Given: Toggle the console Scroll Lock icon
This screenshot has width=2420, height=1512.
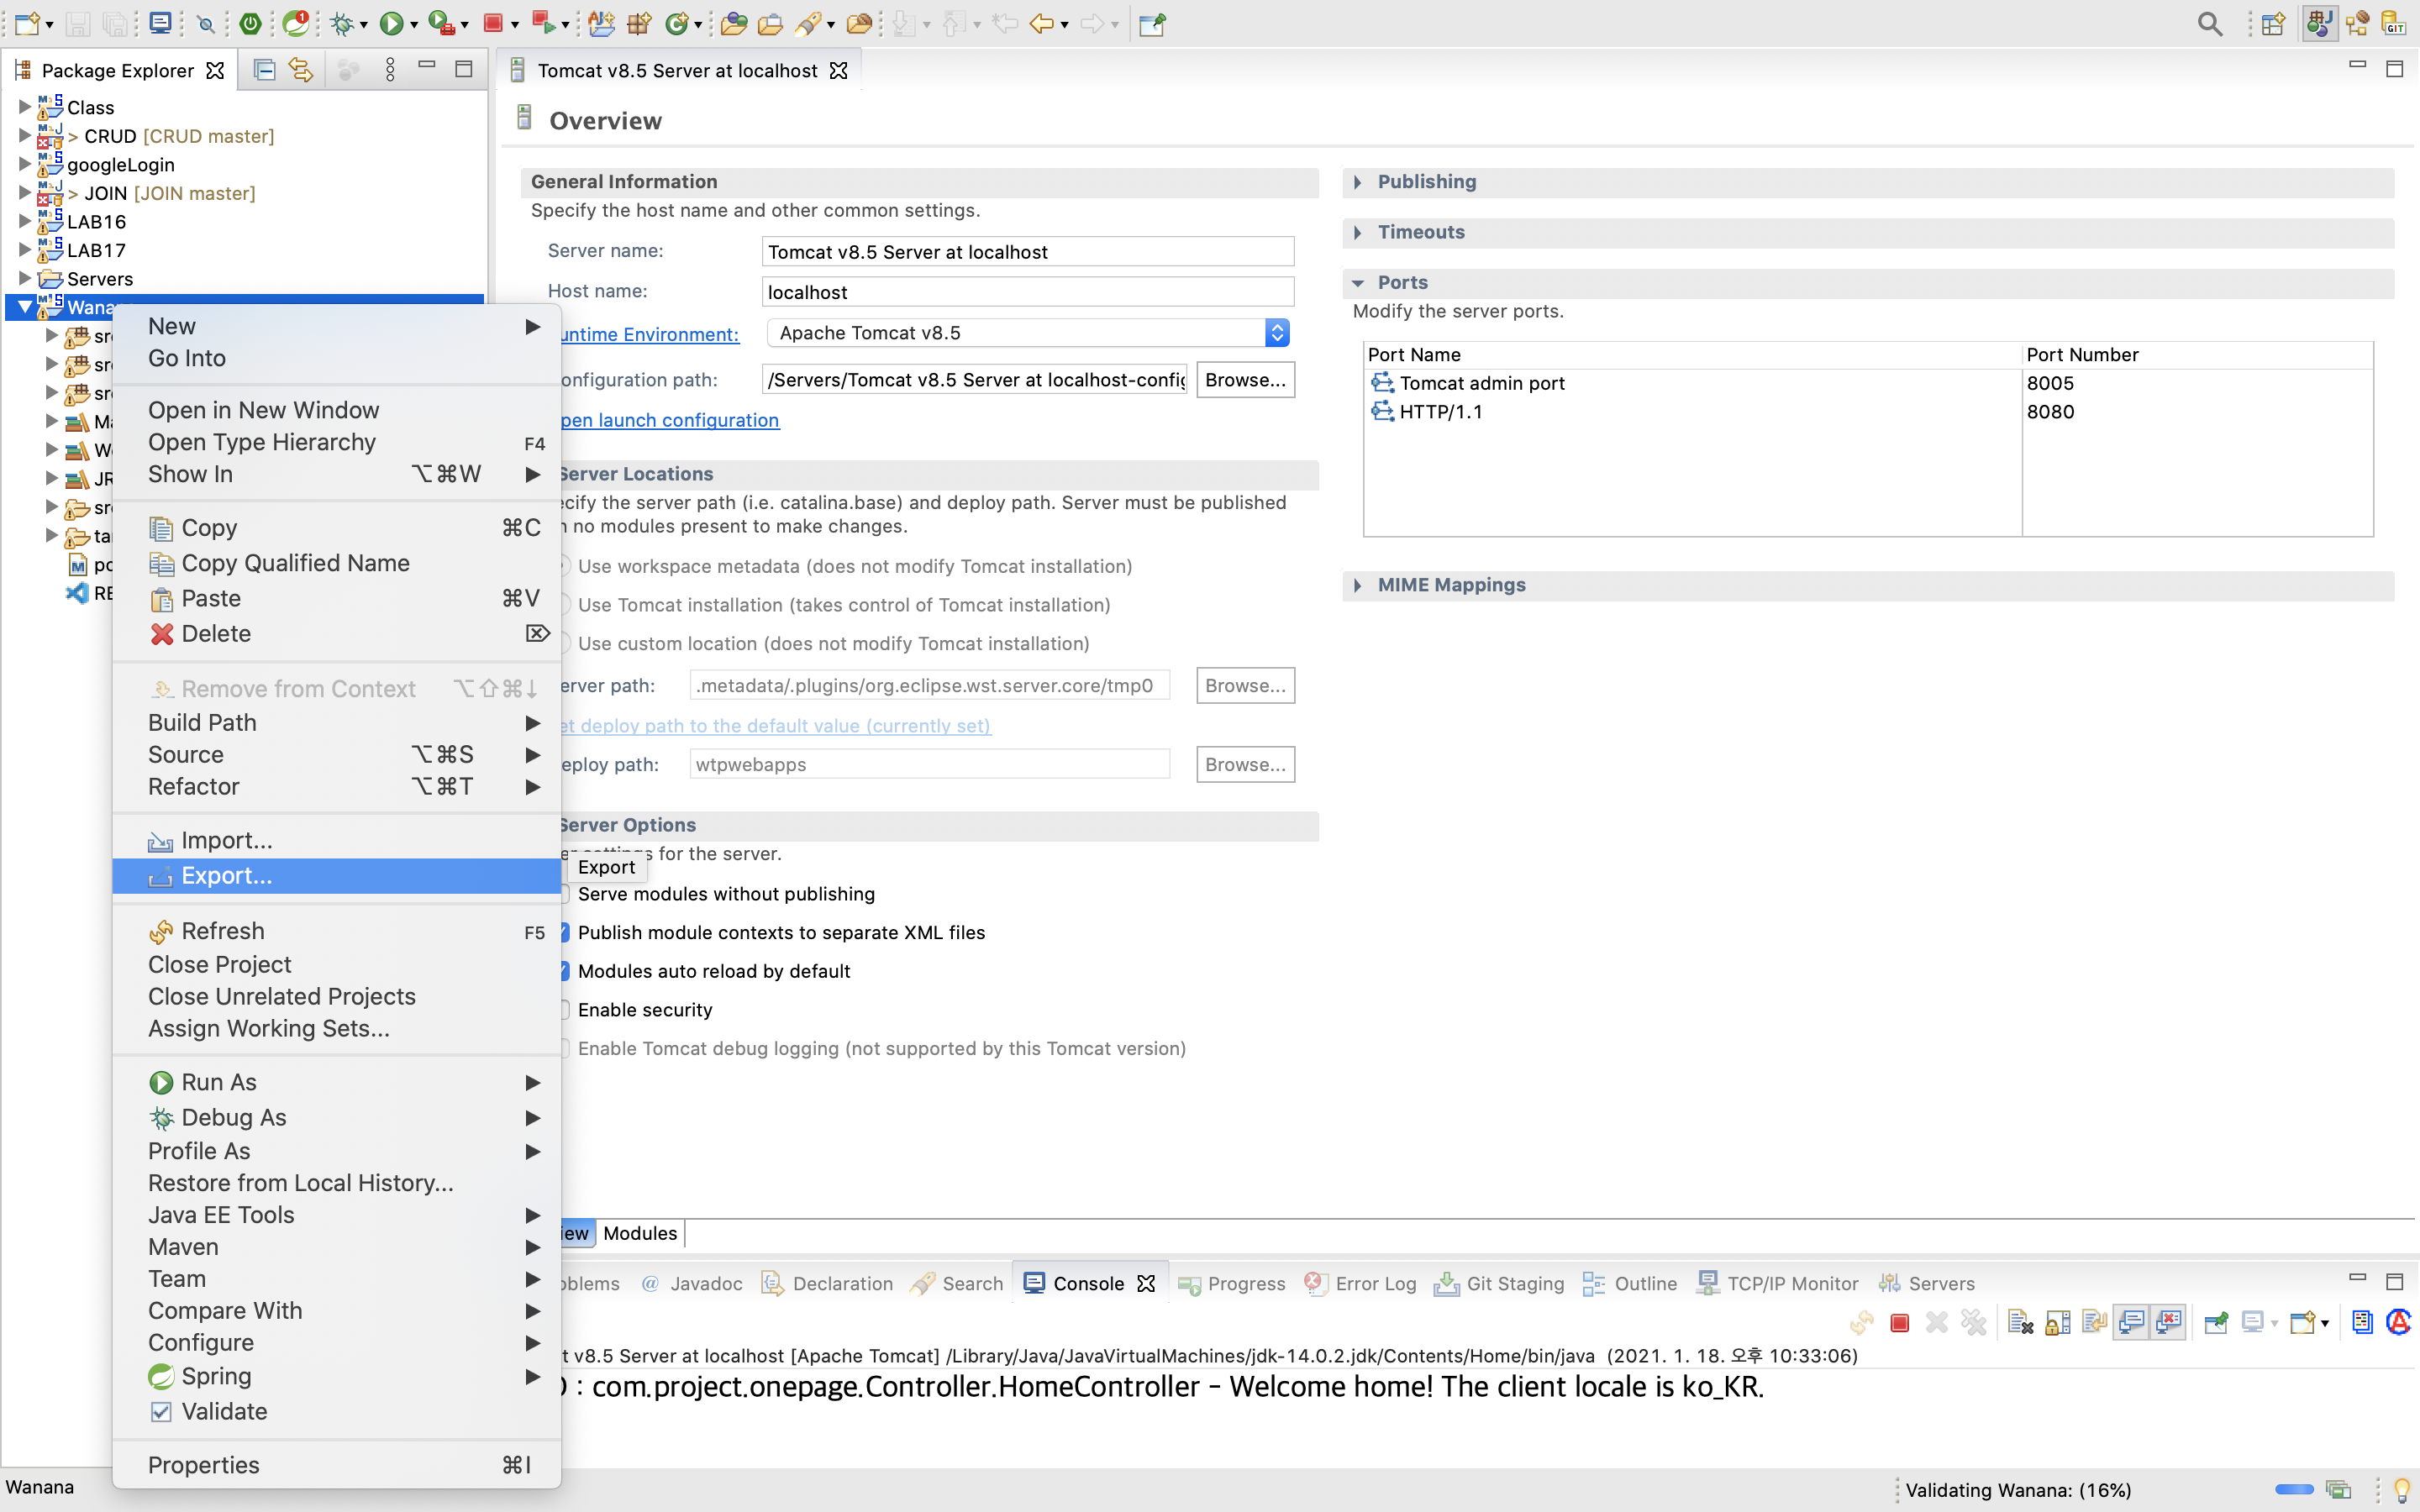Looking at the screenshot, I should (x=2057, y=1323).
